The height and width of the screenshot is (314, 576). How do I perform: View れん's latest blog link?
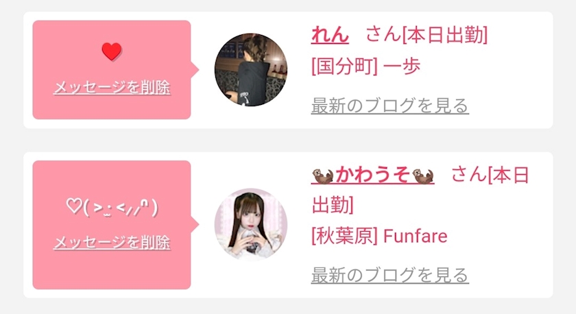tap(389, 106)
